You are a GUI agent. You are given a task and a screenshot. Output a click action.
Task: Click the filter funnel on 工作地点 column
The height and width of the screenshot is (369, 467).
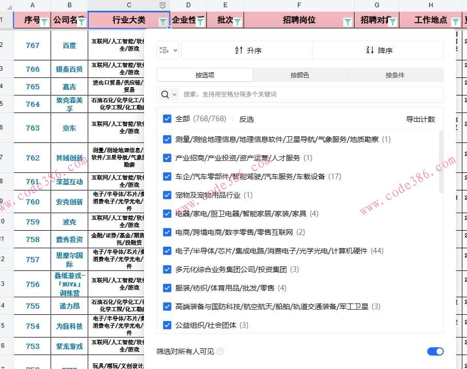point(455,22)
